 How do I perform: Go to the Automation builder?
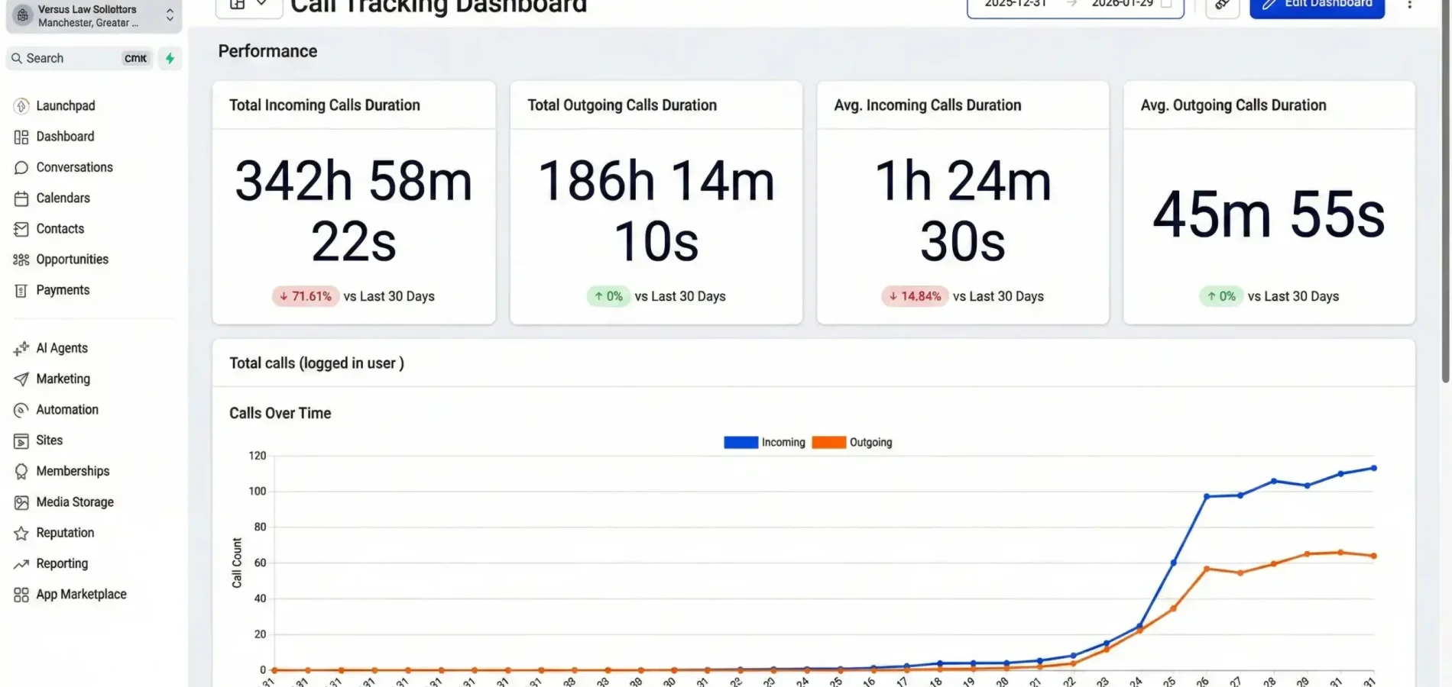coord(66,409)
